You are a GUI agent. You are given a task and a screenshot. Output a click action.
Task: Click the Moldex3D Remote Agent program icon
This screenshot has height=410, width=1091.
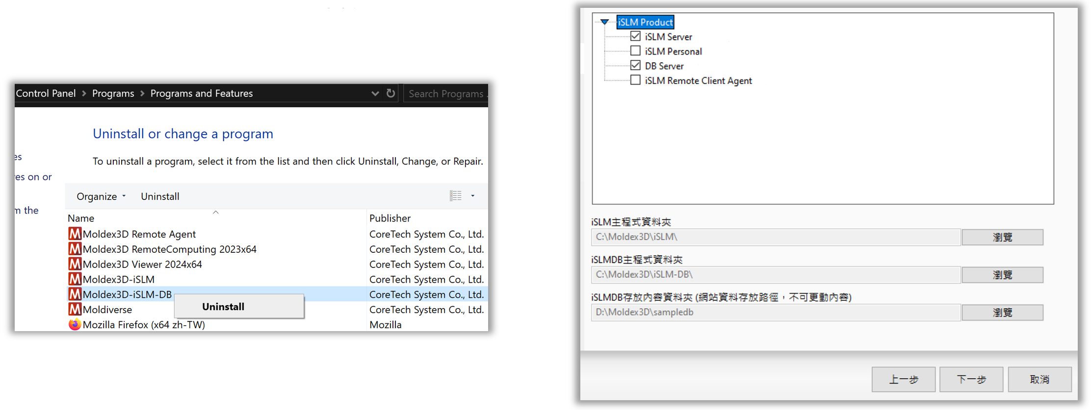(75, 234)
